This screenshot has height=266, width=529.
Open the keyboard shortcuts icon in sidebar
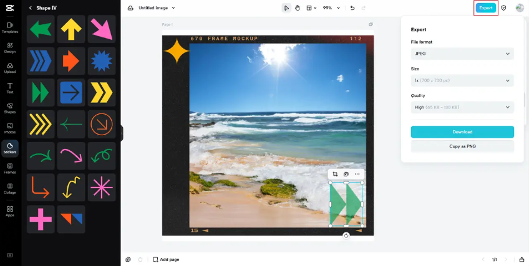click(x=10, y=255)
